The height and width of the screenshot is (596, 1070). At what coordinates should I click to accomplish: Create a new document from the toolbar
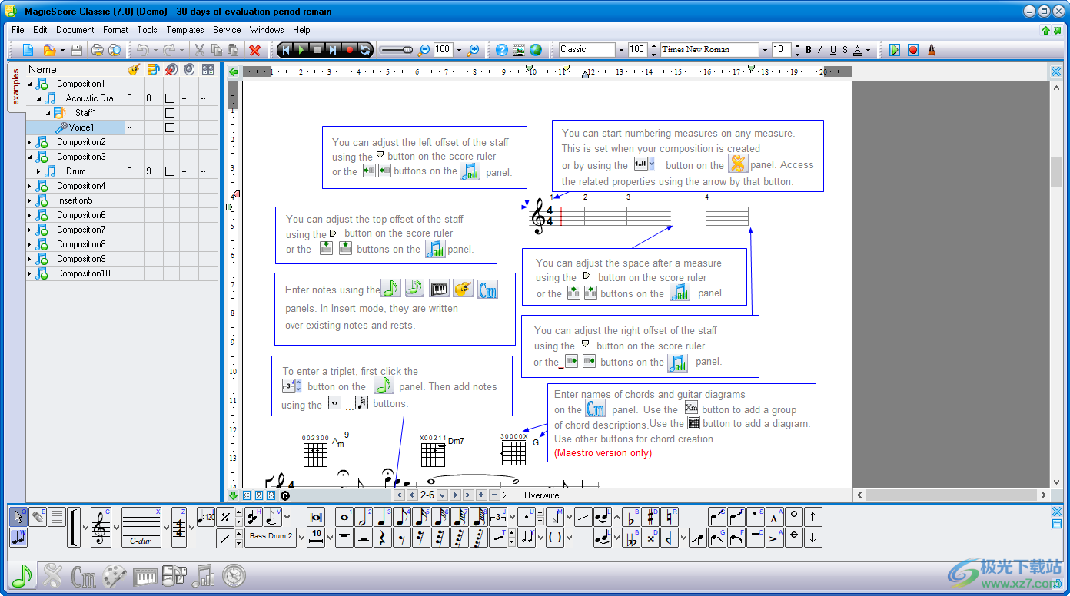[28, 50]
